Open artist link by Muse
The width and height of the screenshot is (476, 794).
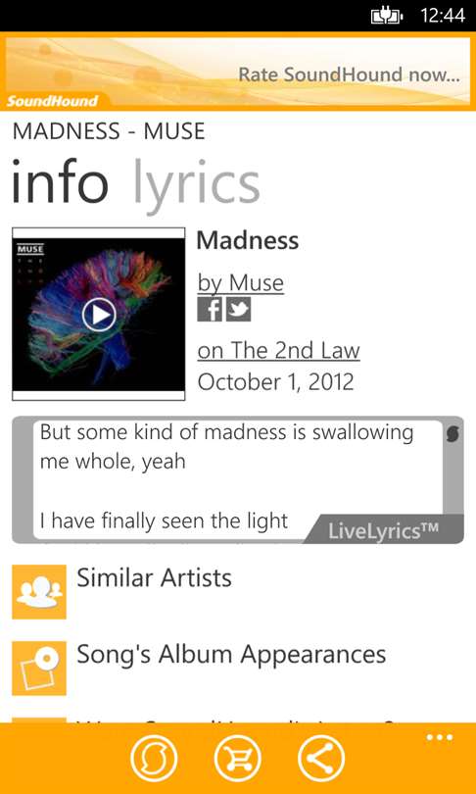240,283
